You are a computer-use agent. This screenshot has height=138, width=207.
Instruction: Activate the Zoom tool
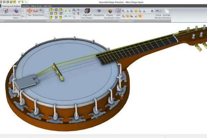[41, 12]
